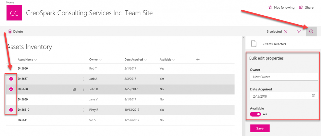Click the CC site logo tile

click(14, 13)
